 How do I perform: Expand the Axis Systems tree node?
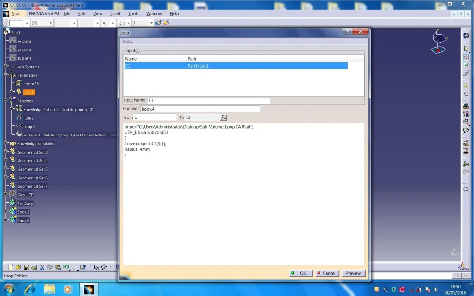pos(6,67)
